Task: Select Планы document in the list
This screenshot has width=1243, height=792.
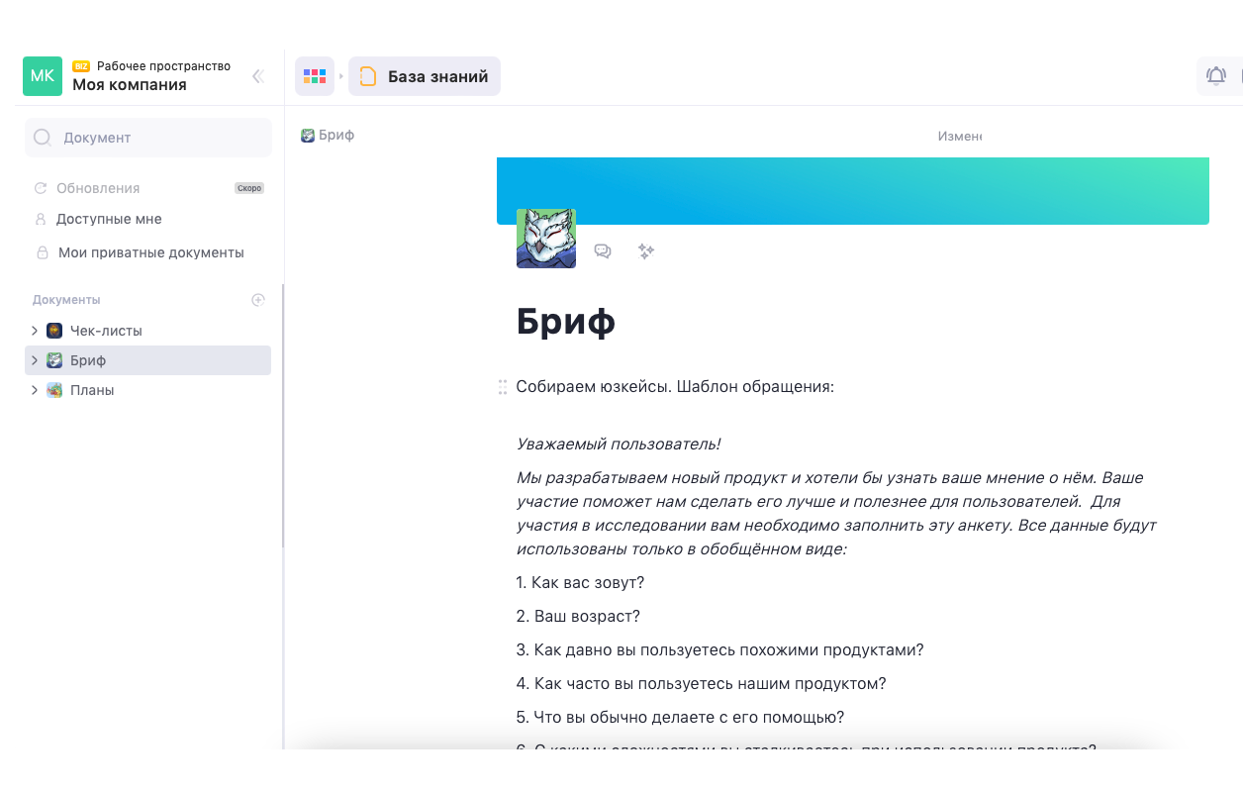Action: click(x=92, y=390)
